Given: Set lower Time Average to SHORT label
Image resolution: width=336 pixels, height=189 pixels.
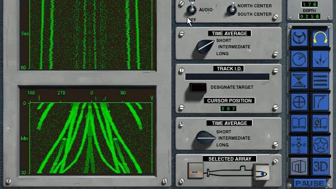Looking at the screenshot, I should [x=224, y=132].
